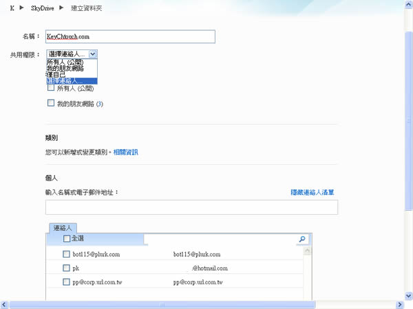Click the pp@corp.url.com.tw email column text
Image resolution: width=413 pixels, height=309 pixels.
point(198,282)
